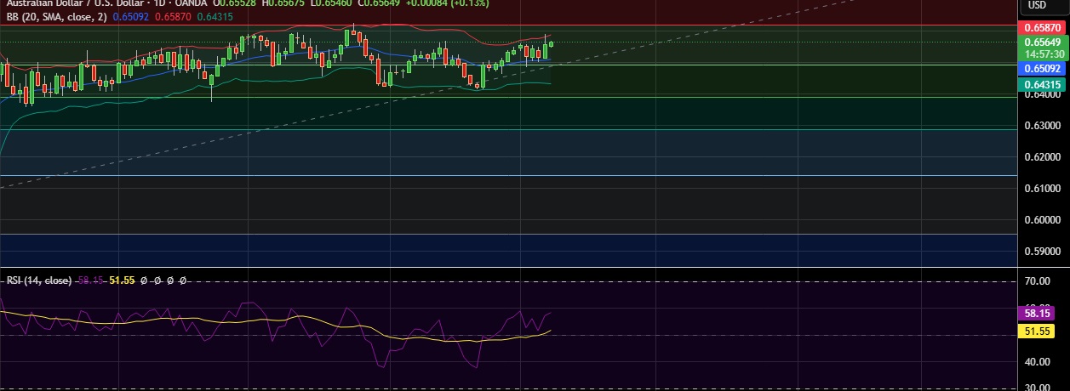This screenshot has height=391, width=1070.
Task: Click the red 0.65870 upper band price label
Action: point(1042,28)
